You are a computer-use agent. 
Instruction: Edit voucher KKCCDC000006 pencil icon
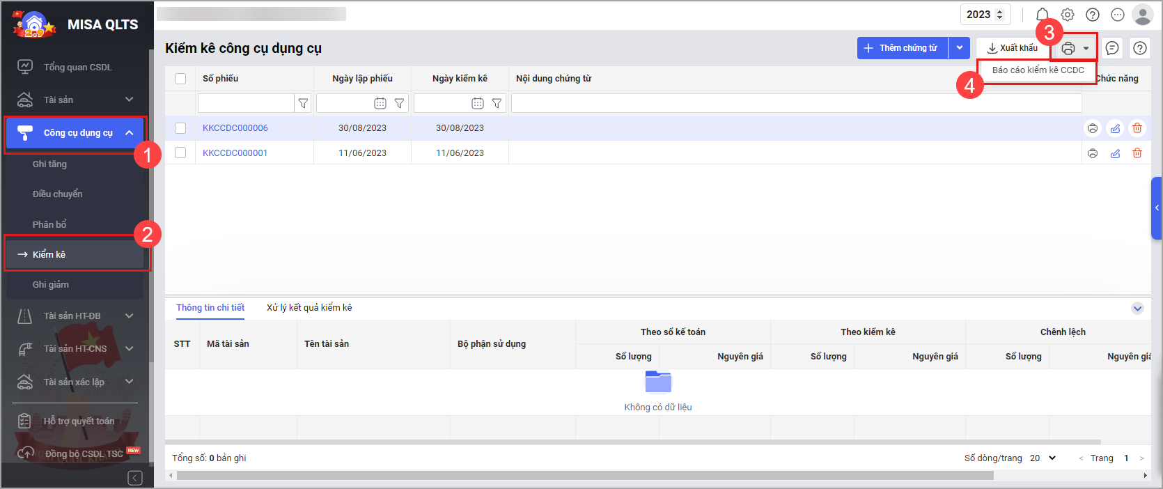(1115, 128)
